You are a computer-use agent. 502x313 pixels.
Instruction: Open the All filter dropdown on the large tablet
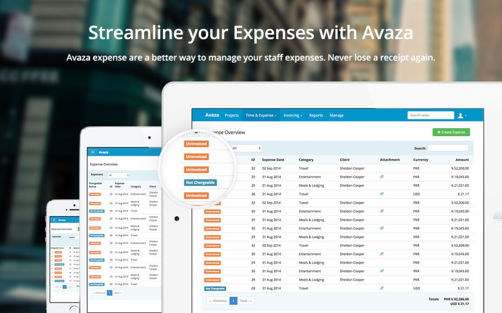pyautogui.click(x=246, y=148)
